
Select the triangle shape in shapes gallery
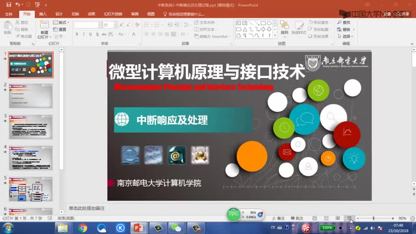[244, 29]
